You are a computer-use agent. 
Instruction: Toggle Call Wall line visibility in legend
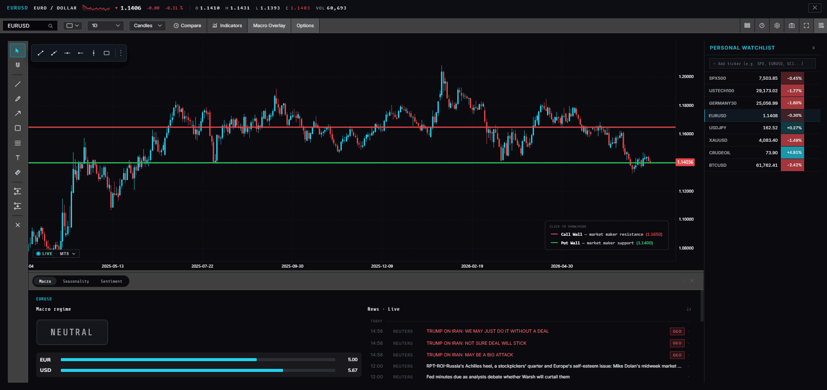tap(607, 234)
